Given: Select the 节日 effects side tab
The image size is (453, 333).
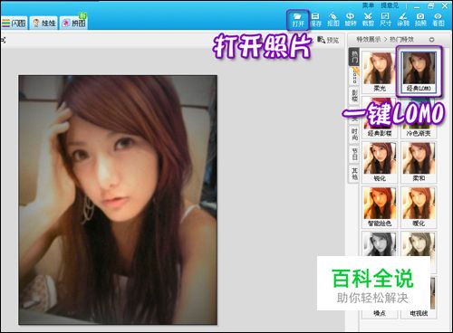Looking at the screenshot, I should (354, 154).
